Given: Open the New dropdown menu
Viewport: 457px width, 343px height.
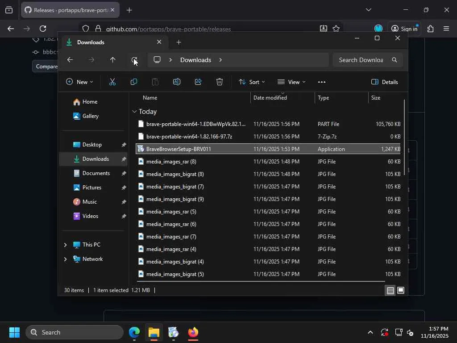Looking at the screenshot, I should click(x=79, y=82).
